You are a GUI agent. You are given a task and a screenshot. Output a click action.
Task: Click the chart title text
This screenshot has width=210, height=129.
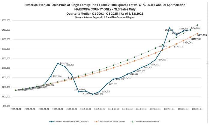[x=104, y=5]
